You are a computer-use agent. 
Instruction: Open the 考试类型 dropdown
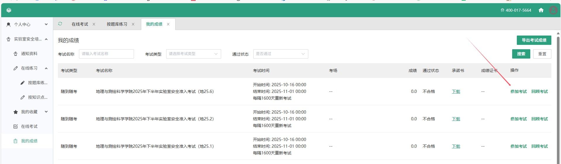coord(193,54)
